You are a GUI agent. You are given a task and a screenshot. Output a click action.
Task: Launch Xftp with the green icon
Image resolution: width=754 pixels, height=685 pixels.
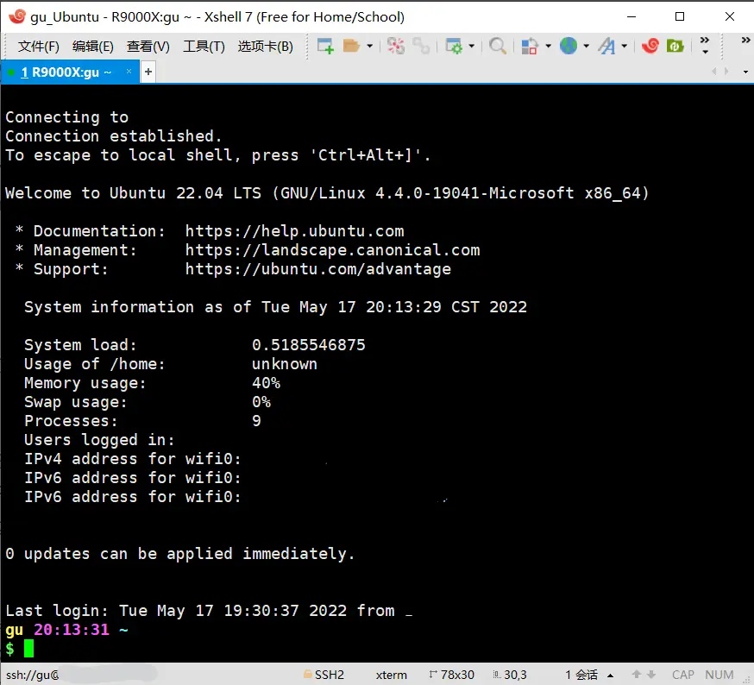[675, 46]
